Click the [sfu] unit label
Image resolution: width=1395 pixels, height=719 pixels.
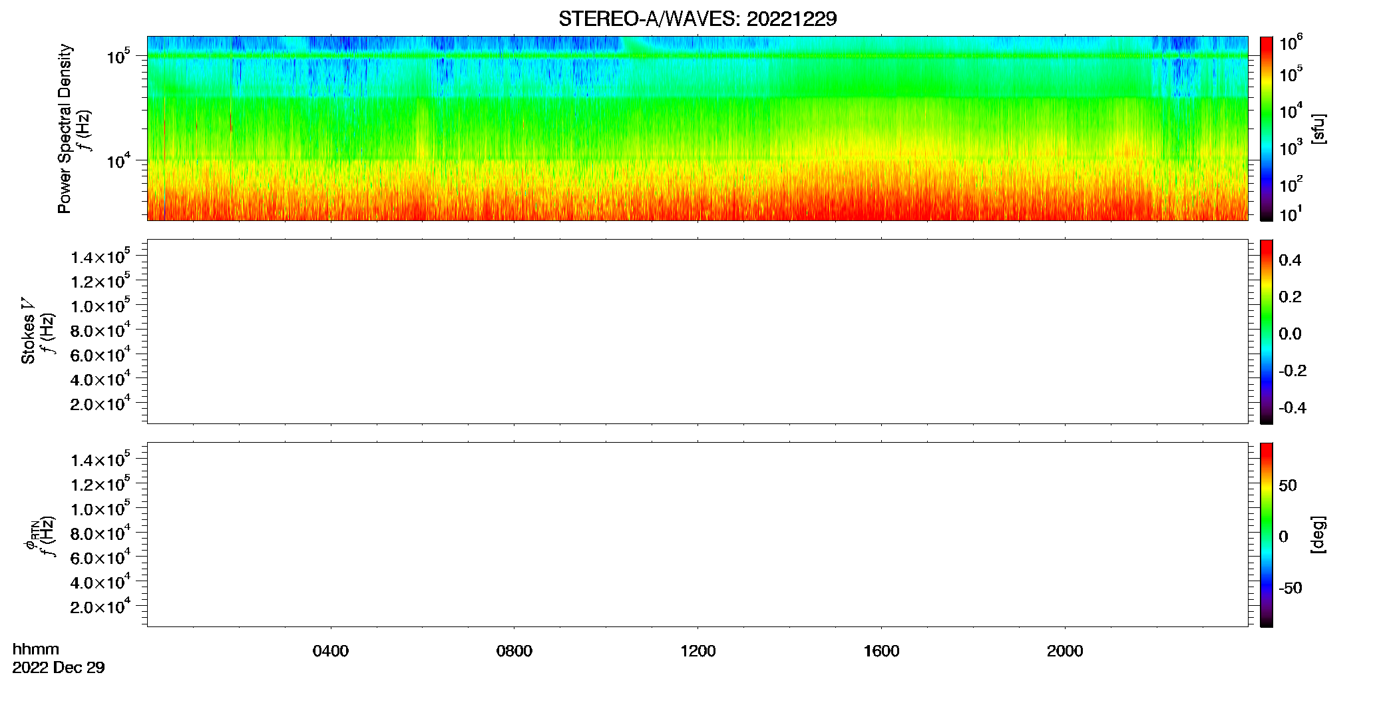click(1318, 128)
